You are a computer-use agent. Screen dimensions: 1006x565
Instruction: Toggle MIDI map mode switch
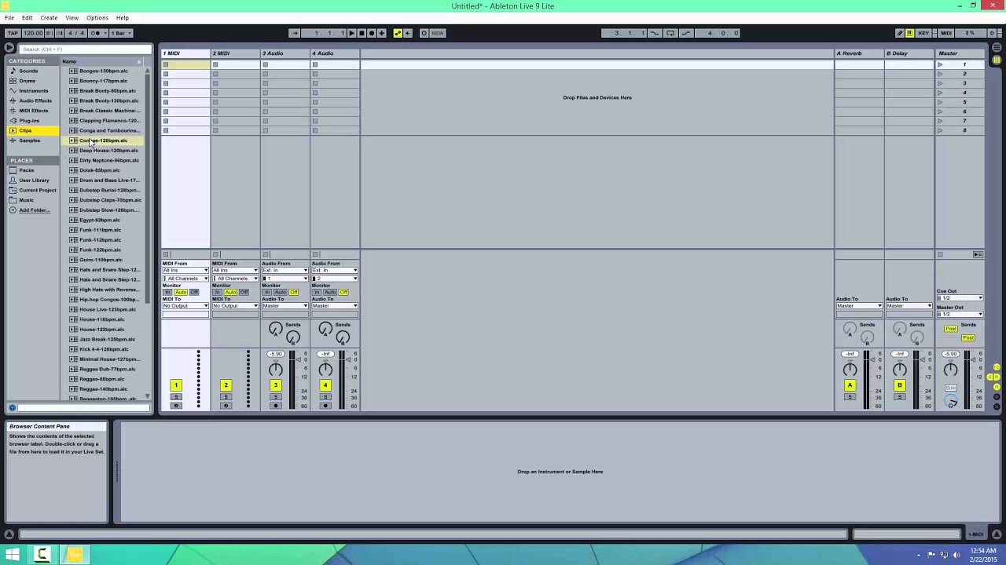(x=946, y=33)
